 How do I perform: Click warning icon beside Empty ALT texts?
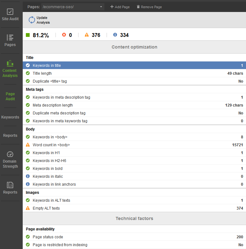tap(28, 208)
